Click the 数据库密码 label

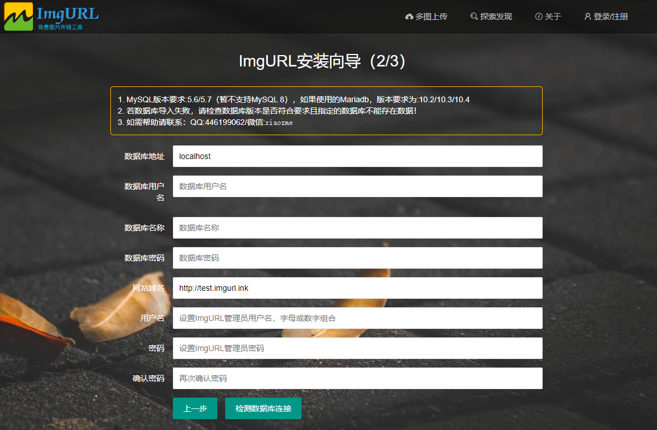point(144,258)
